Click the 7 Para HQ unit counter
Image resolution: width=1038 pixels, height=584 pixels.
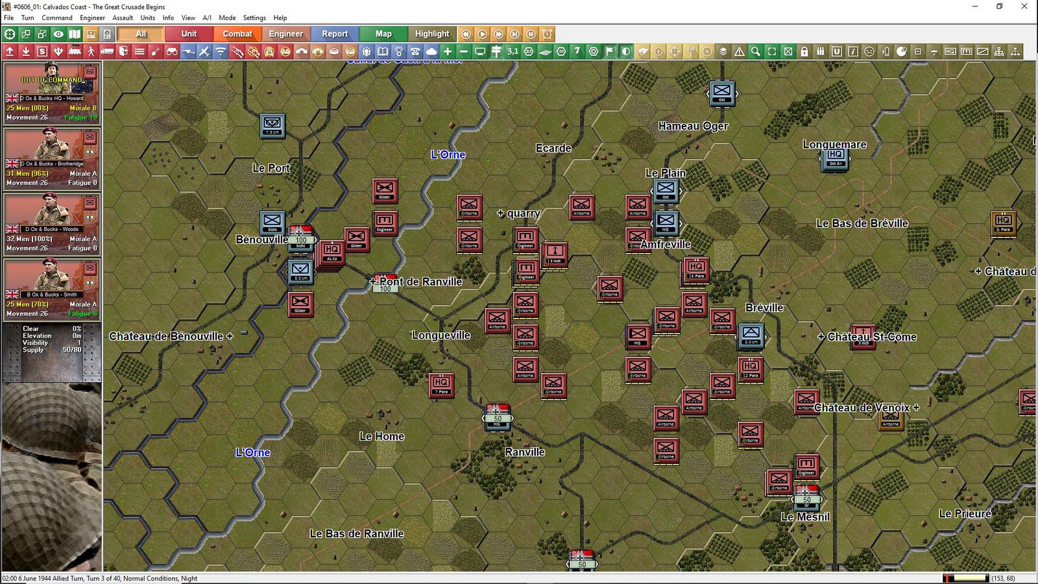441,385
